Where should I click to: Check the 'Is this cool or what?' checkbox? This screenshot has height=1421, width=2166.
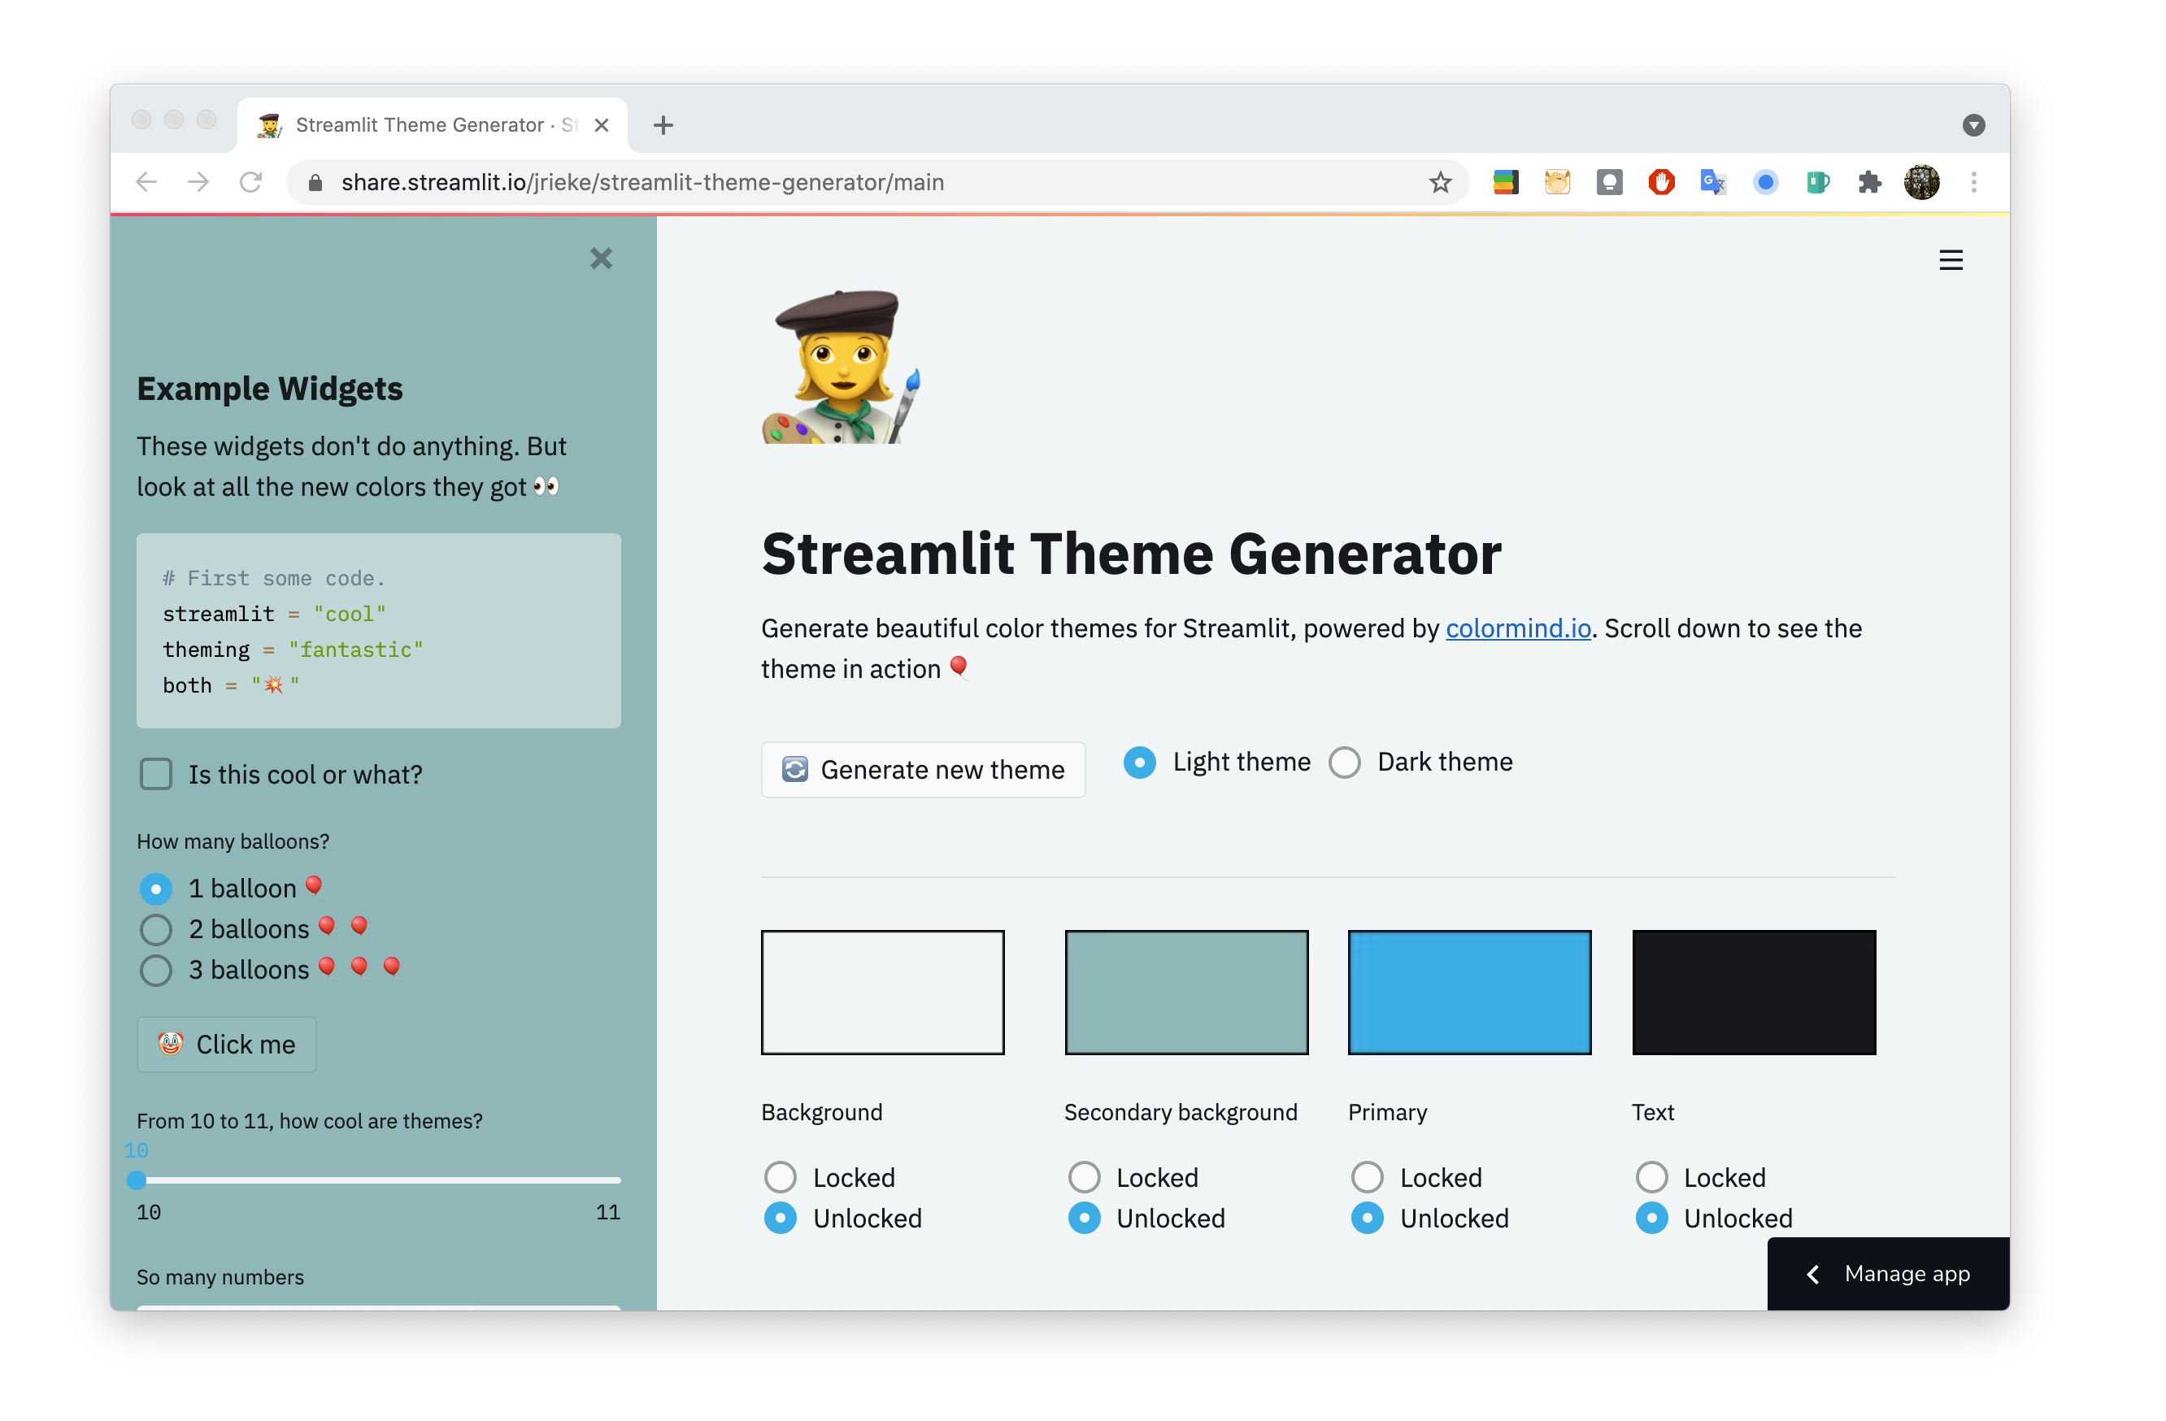[x=157, y=774]
